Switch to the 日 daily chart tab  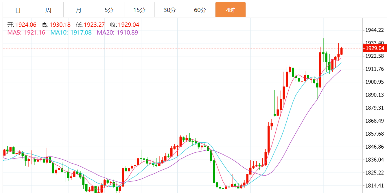click(18, 10)
